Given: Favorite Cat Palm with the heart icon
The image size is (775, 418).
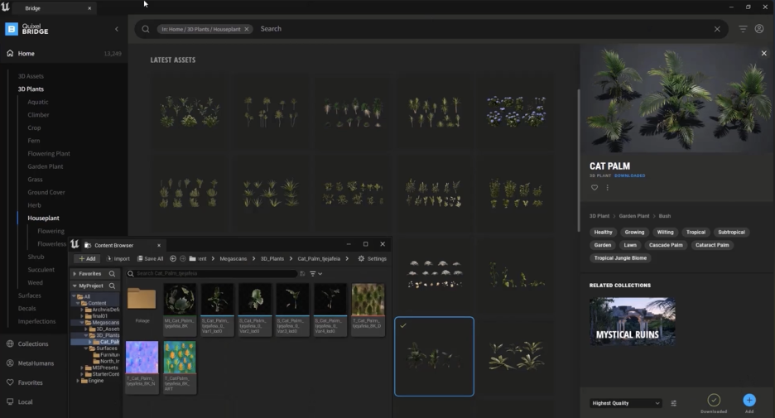Looking at the screenshot, I should (x=594, y=188).
